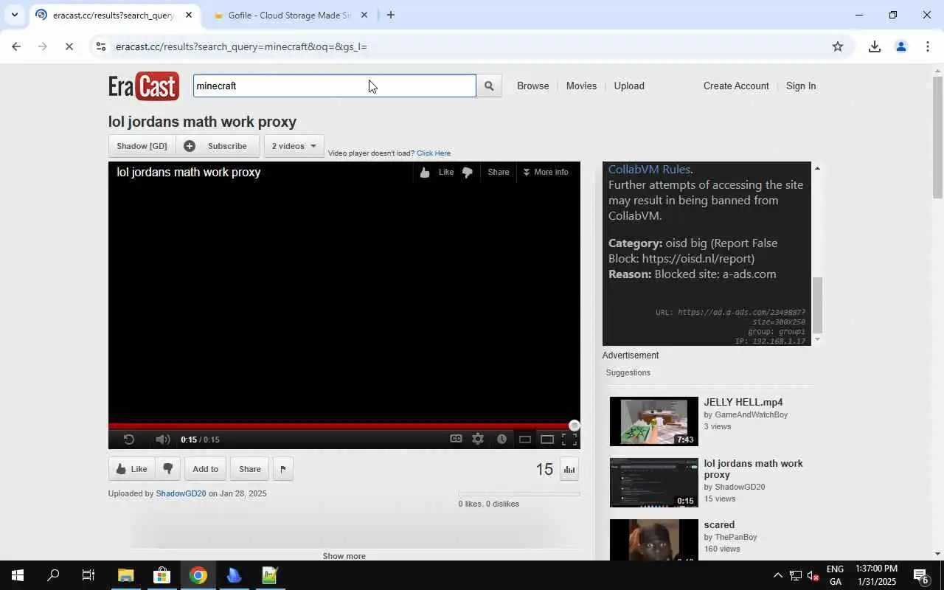Open the CollabVM Rules link in ad
The image size is (944, 590).
(649, 169)
